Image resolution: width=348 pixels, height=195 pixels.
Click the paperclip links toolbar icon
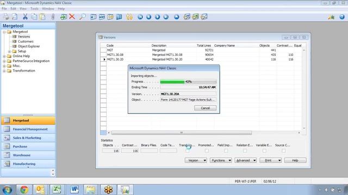53,17
